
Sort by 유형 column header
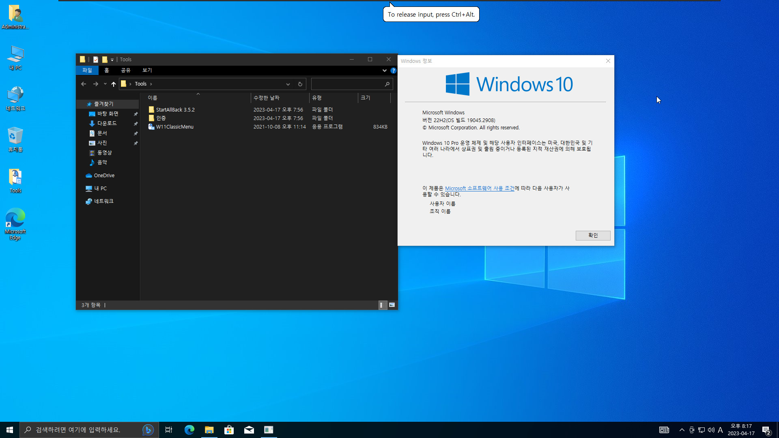(334, 98)
